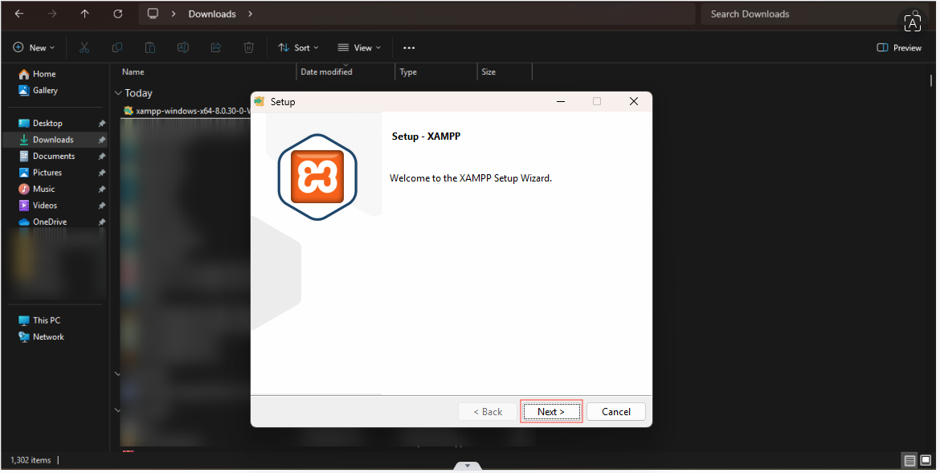Select the xampp-windows-x64-8.0.30 installer file
The image size is (940, 473).
187,111
